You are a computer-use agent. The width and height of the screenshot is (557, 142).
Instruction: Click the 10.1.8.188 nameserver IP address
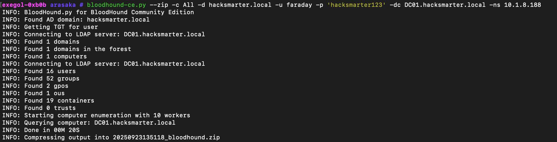522,5
